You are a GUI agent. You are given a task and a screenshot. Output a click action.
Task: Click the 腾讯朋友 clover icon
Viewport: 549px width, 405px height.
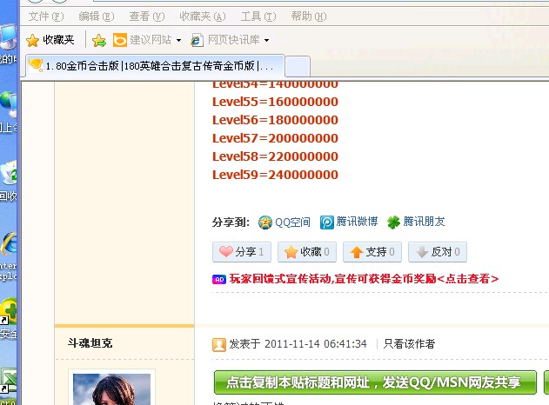393,222
